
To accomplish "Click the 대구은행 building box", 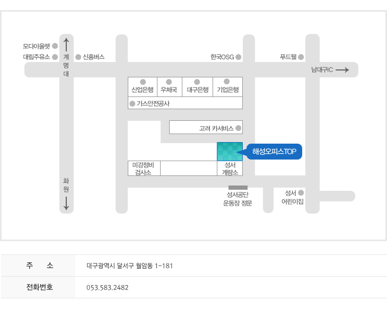I will coord(197,86).
